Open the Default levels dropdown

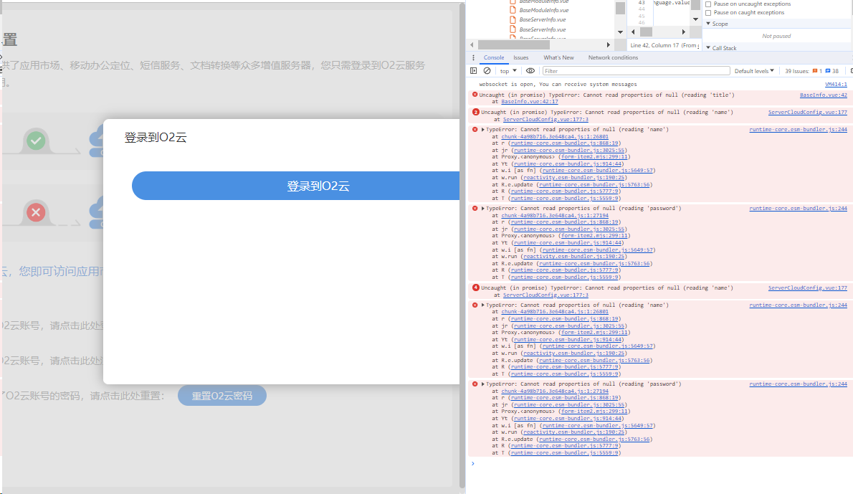754,71
